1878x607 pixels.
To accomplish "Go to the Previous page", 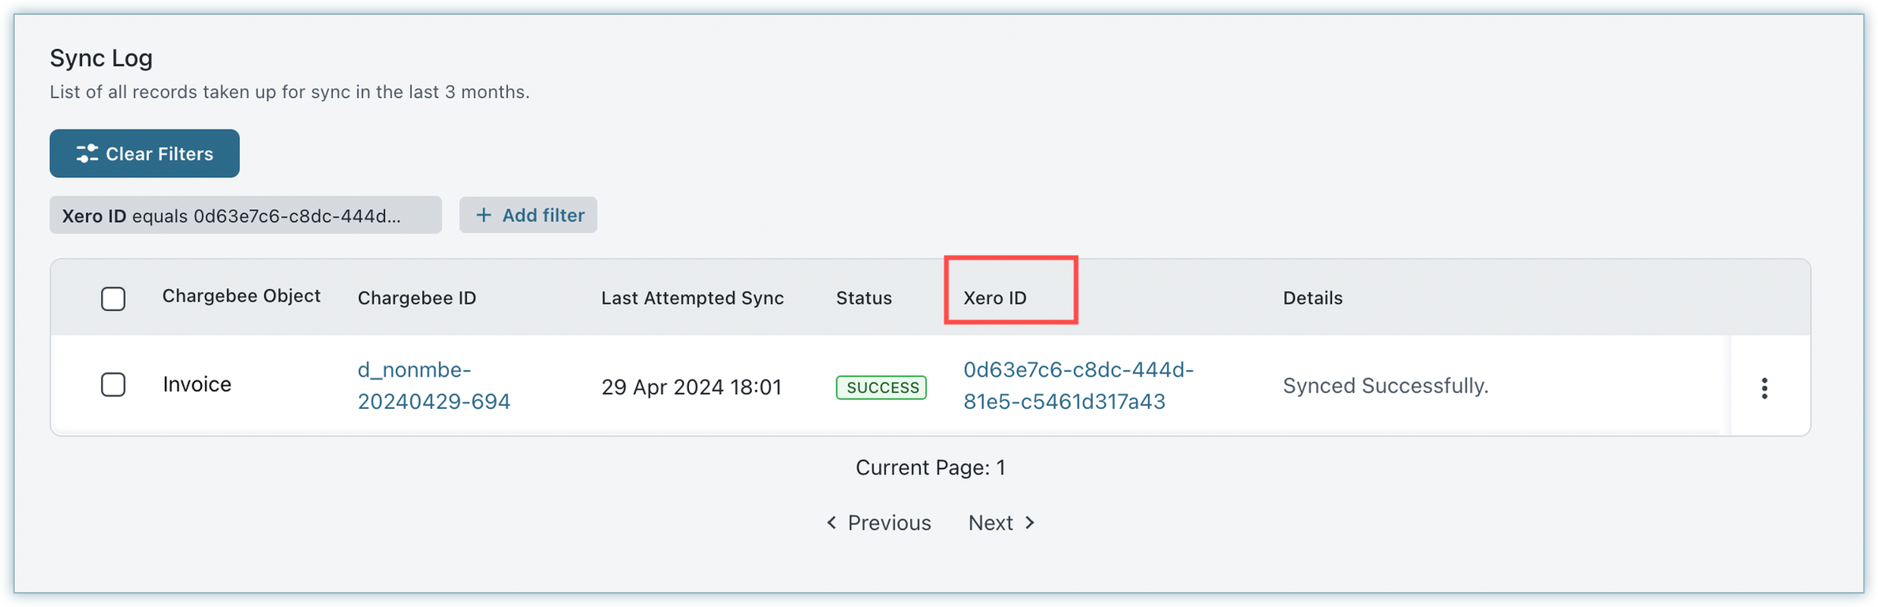I will pyautogui.click(x=888, y=523).
